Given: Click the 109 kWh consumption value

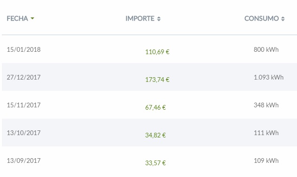Looking at the screenshot, I should point(266,161).
